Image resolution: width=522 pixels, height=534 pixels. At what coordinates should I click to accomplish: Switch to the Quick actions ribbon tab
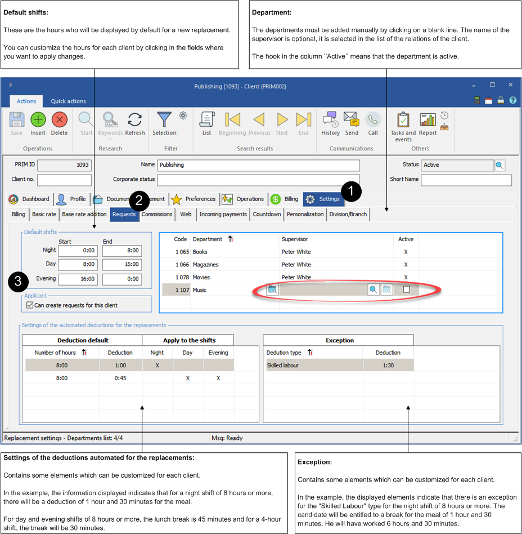tap(69, 101)
